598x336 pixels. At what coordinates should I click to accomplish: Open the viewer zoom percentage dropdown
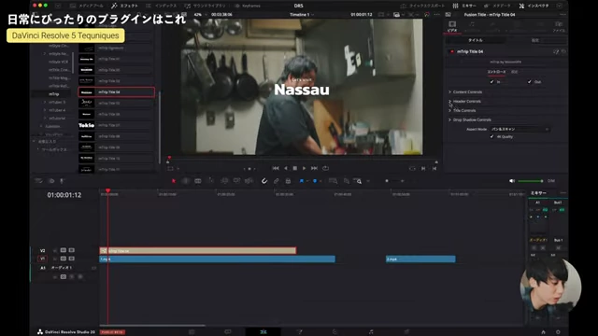click(199, 15)
